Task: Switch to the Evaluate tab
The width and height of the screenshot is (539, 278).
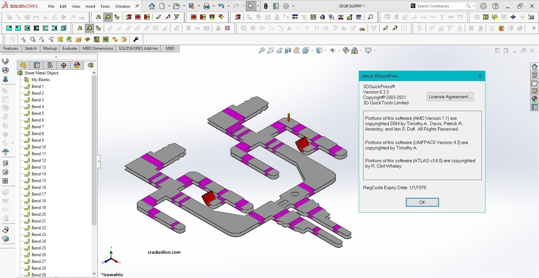Action: (70, 48)
